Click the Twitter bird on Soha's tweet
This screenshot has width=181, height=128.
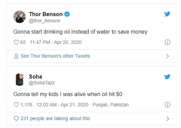point(167,77)
